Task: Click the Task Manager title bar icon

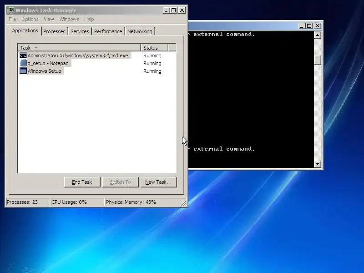Action: 10,10
